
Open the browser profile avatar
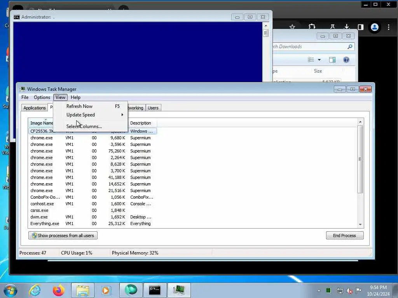click(x=375, y=27)
